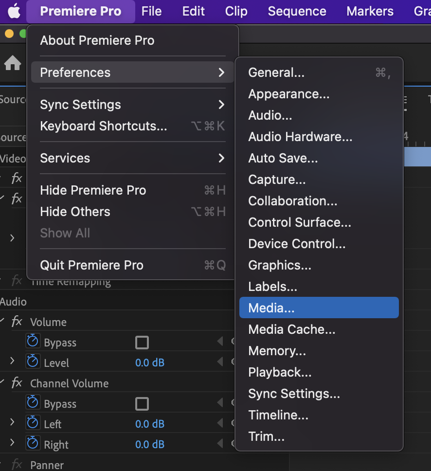Open Auto Save preferences
Viewport: 431px width, 471px height.
pos(319,158)
